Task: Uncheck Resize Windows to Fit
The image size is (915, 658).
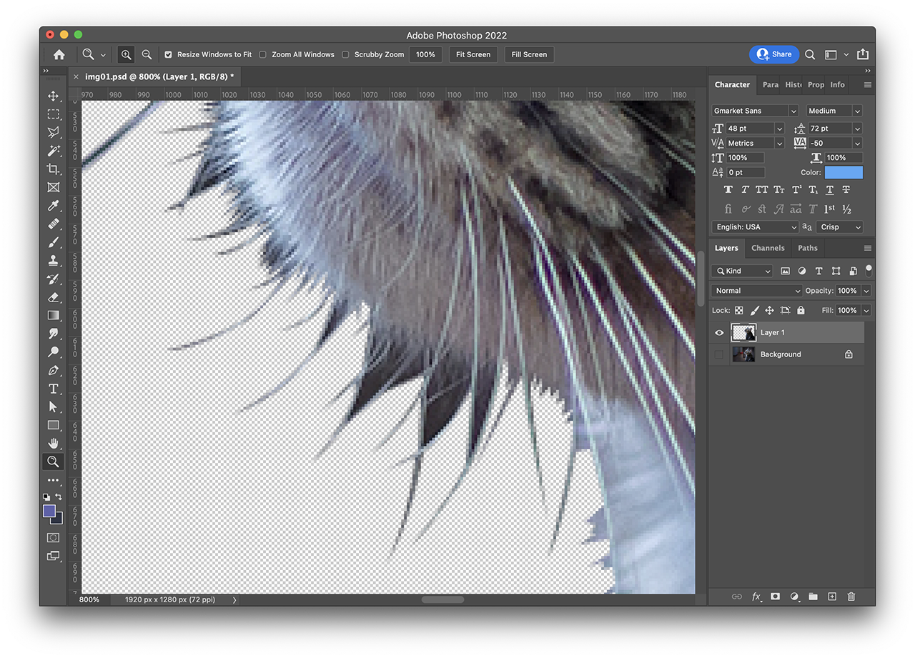Action: click(168, 54)
